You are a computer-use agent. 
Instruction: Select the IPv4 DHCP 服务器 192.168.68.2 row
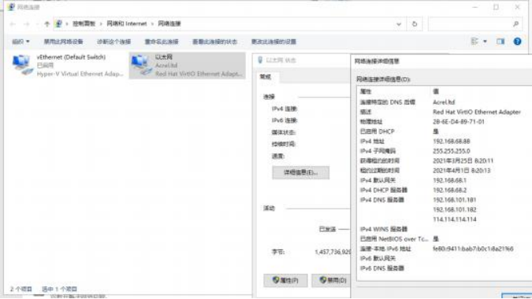(445, 190)
